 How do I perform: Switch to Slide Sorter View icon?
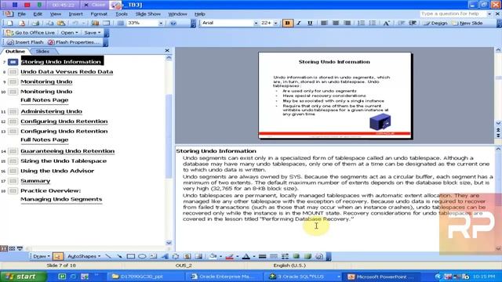click(x=13, y=248)
